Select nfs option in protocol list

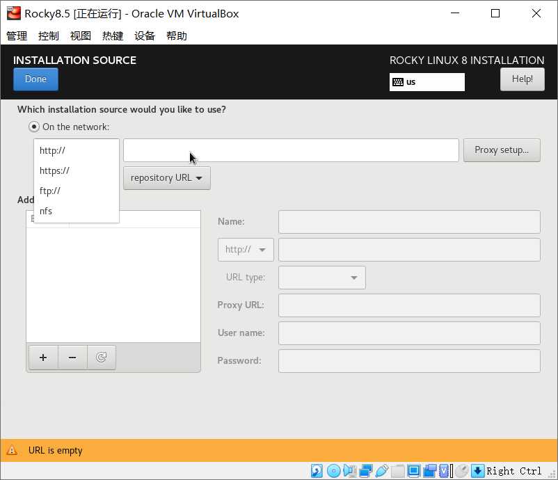click(46, 211)
